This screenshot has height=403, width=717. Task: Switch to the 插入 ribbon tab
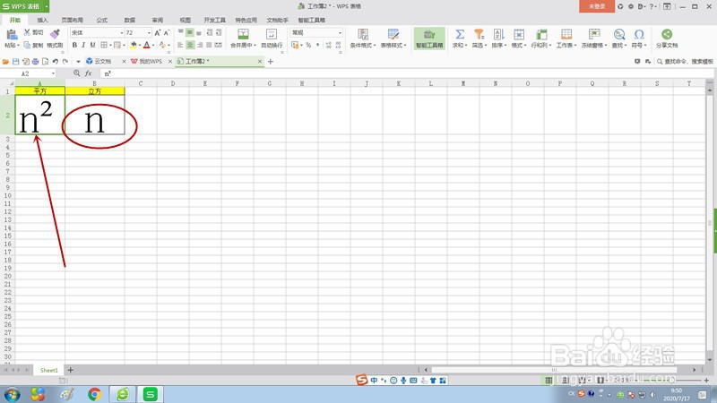point(42,20)
